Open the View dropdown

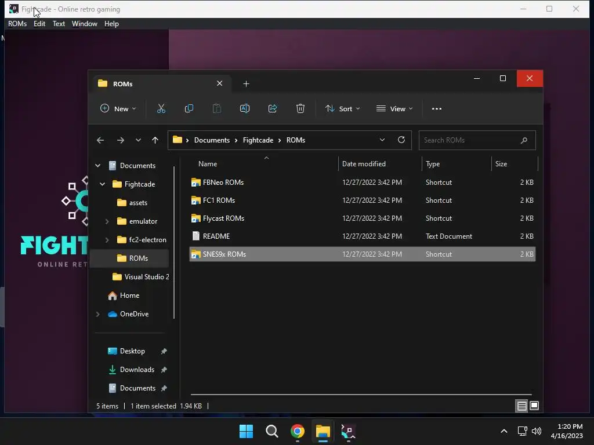[394, 108]
